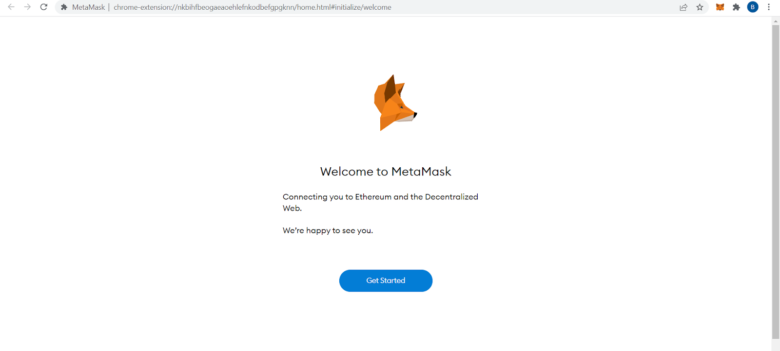Click the 'We're happy to see you.' text
Screen dimensions: 780x351
(x=328, y=230)
